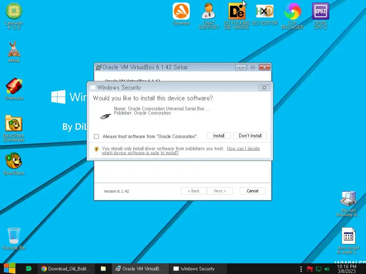Open the Shareaza desktop icon
This screenshot has height=274, width=366.
(14, 89)
